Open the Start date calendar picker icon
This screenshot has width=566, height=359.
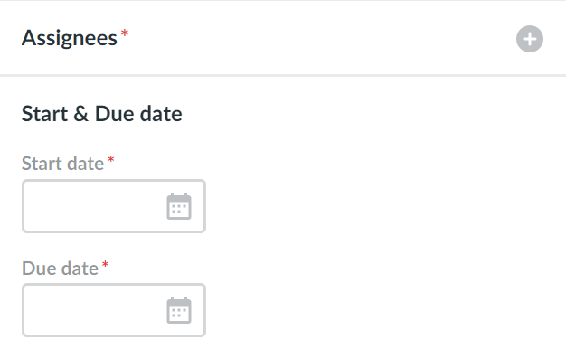[179, 206]
